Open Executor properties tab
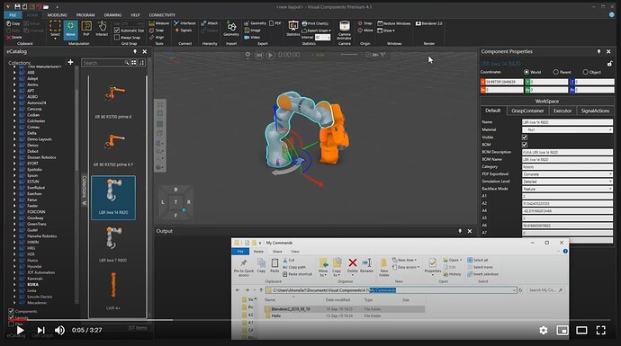Viewport: 621px width, 346px height. coord(562,111)
